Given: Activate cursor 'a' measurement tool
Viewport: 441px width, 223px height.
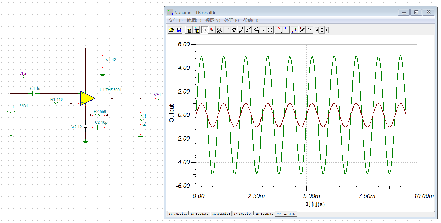Looking at the screenshot, I should [x=278, y=30].
